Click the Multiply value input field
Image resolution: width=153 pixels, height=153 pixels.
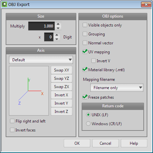point(41,26)
